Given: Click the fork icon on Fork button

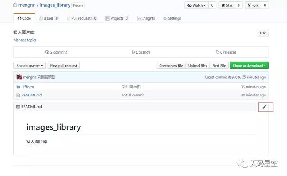Looking at the screenshot, I should pos(249,5).
